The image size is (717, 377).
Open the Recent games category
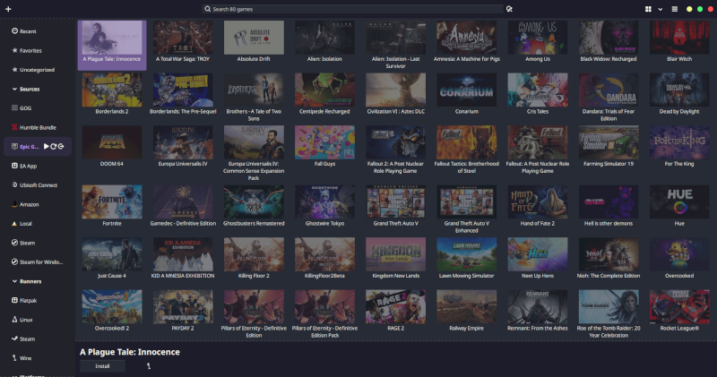pyautogui.click(x=38, y=31)
